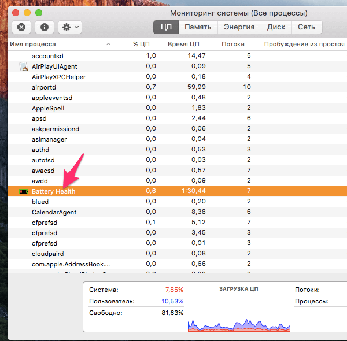Click the 1:30,44 CPU time value

[x=193, y=191]
